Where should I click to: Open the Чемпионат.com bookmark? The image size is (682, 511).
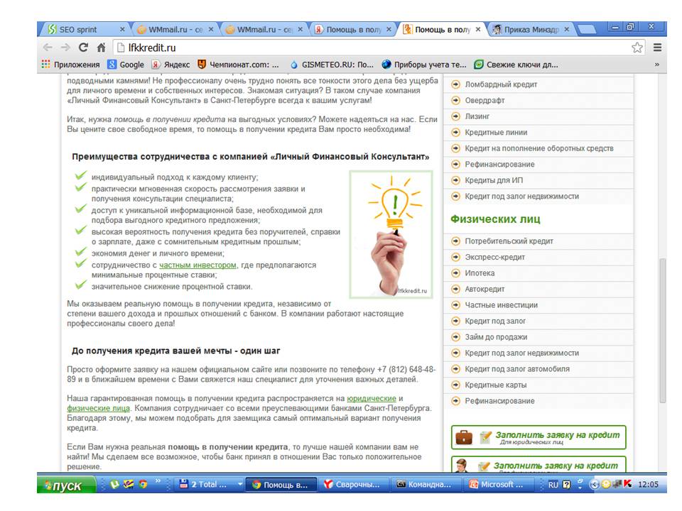coord(238,65)
